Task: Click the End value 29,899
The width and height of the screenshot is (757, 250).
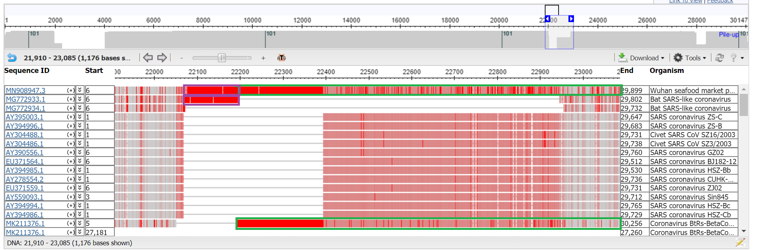Action: (632, 90)
